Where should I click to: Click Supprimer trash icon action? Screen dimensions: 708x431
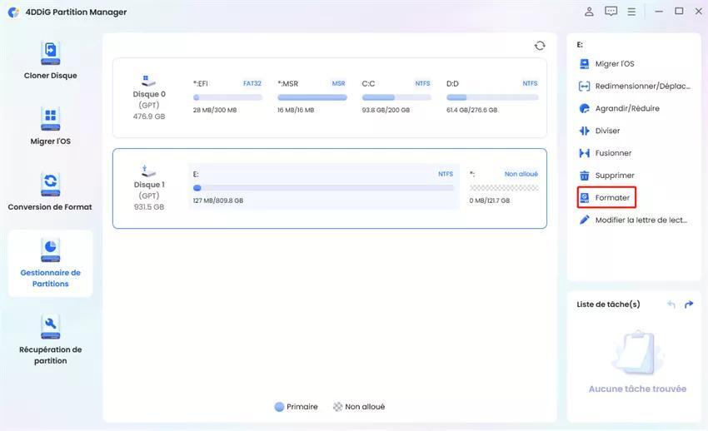click(614, 176)
